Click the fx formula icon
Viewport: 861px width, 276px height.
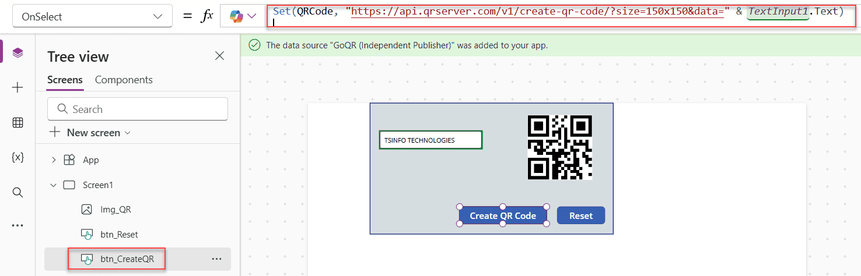pyautogui.click(x=206, y=16)
